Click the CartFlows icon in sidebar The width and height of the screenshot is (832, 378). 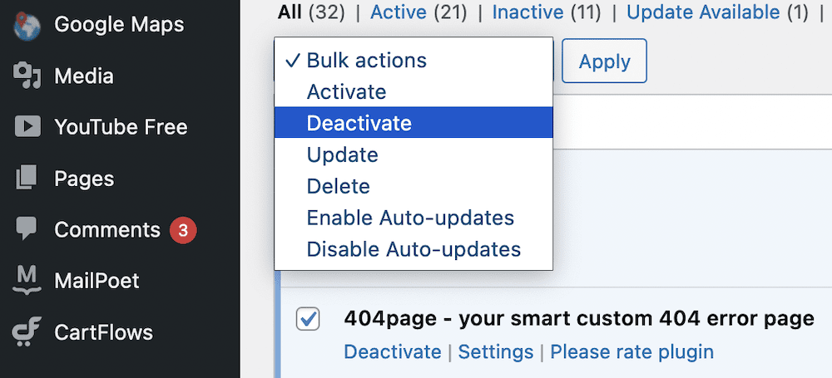coord(27,331)
